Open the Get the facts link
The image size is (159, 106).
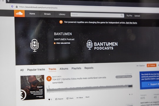coord(131,23)
